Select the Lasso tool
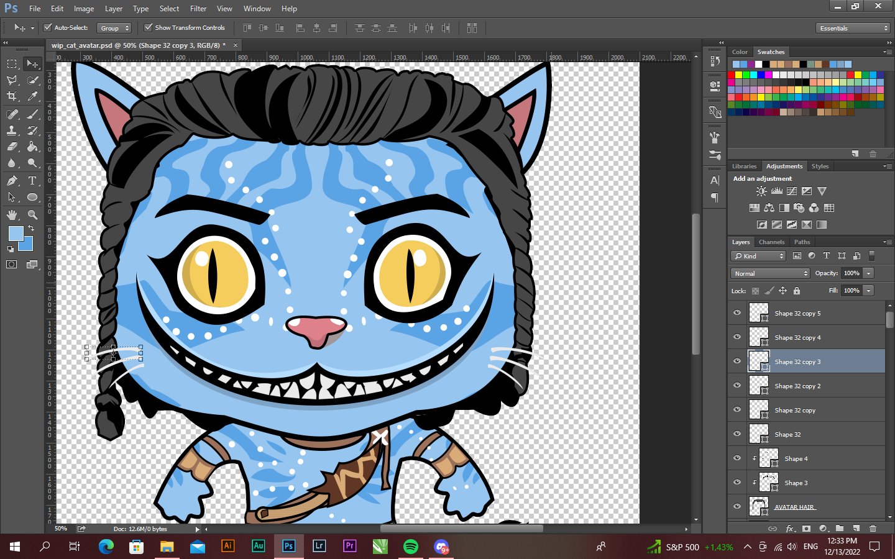The width and height of the screenshot is (895, 559). tap(12, 80)
